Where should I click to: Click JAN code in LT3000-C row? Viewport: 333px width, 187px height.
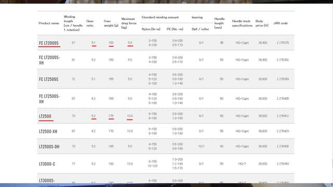click(x=283, y=164)
